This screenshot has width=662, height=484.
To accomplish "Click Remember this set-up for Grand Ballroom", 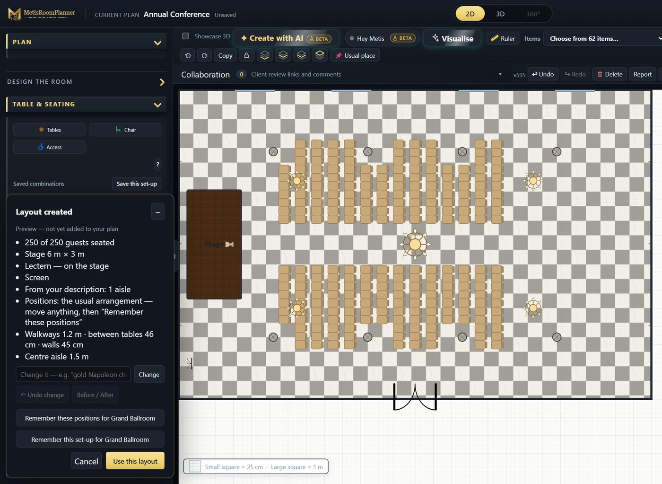I will (90, 440).
